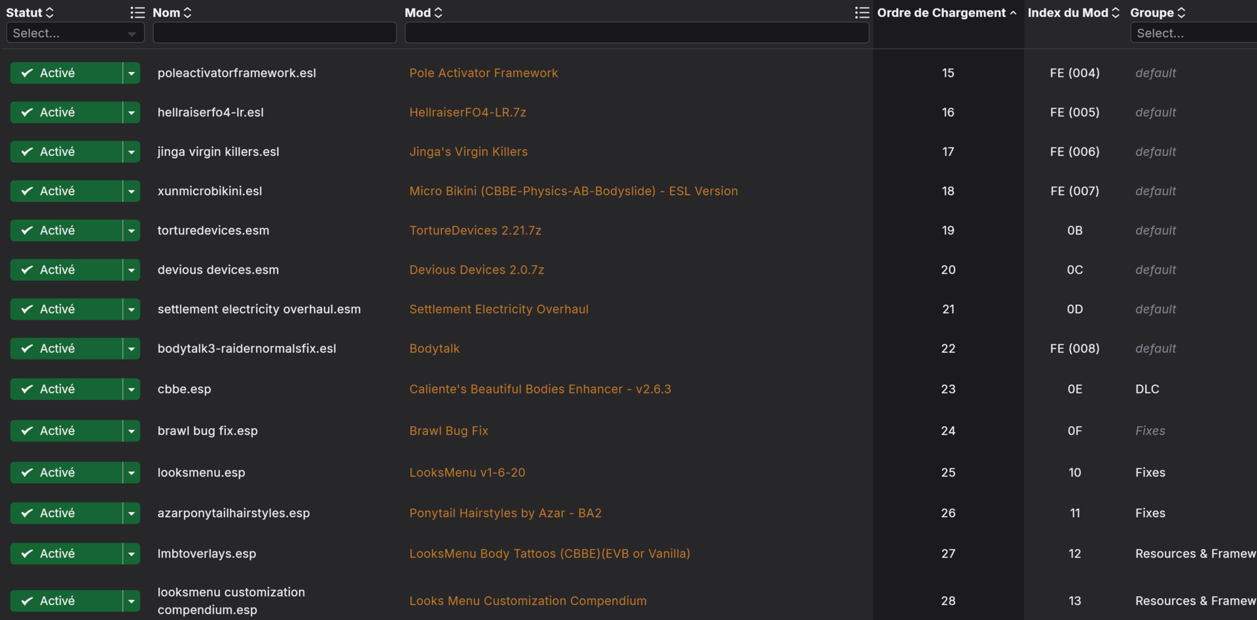Open status dropdown arrow for cbbe.esp
The width and height of the screenshot is (1257, 620).
tap(132, 388)
